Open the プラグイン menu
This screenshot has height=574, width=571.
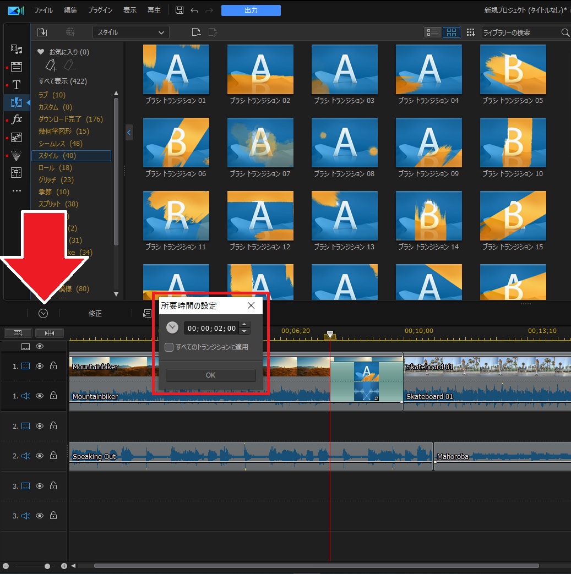100,10
